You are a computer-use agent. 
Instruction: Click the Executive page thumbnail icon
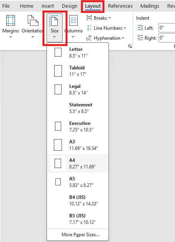58,126
